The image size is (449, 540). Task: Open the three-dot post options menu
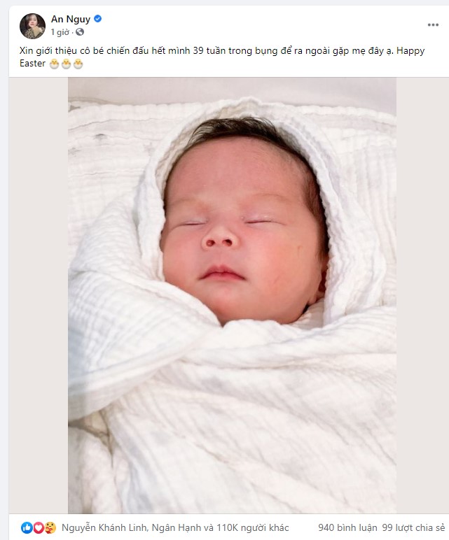tap(433, 25)
